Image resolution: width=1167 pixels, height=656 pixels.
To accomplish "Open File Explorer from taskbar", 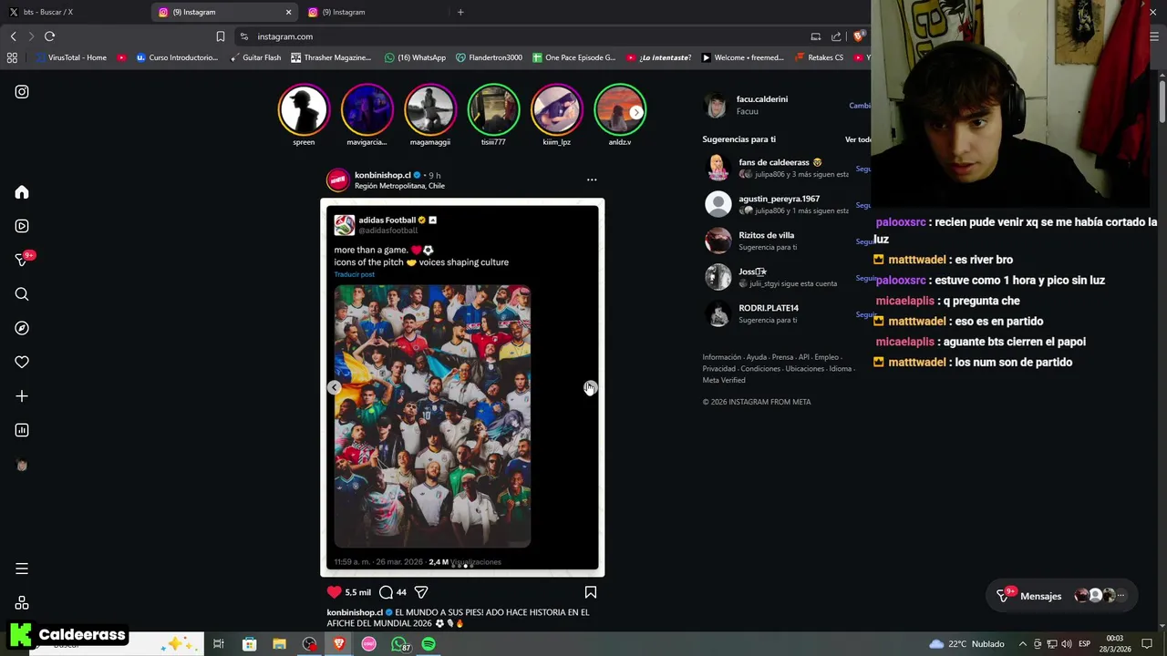I will (279, 644).
